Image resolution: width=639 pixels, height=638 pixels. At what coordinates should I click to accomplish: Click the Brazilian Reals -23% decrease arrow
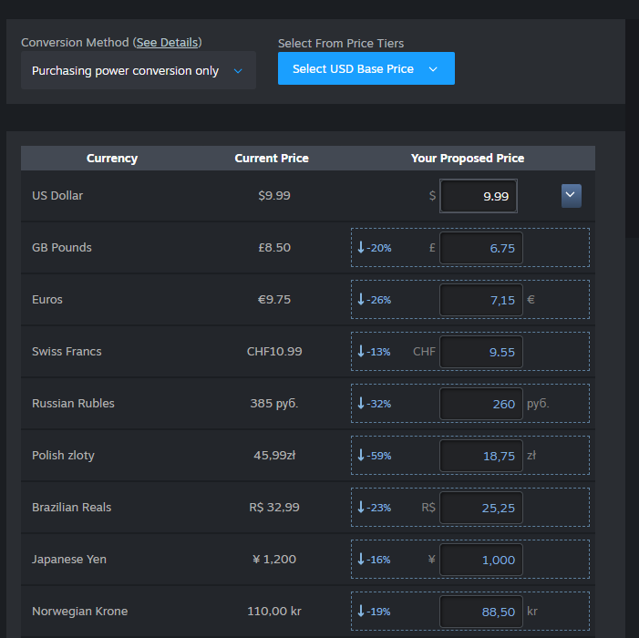[x=361, y=508]
